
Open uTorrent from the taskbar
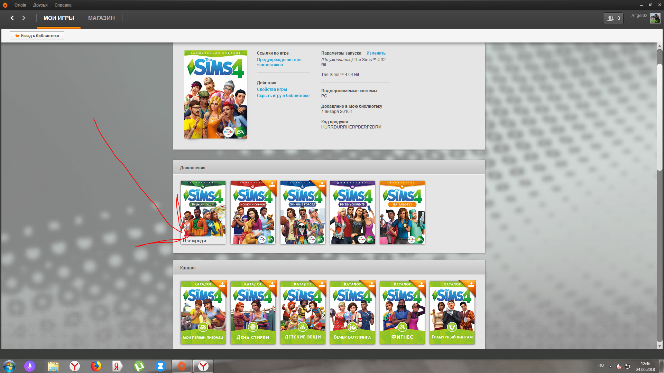139,366
